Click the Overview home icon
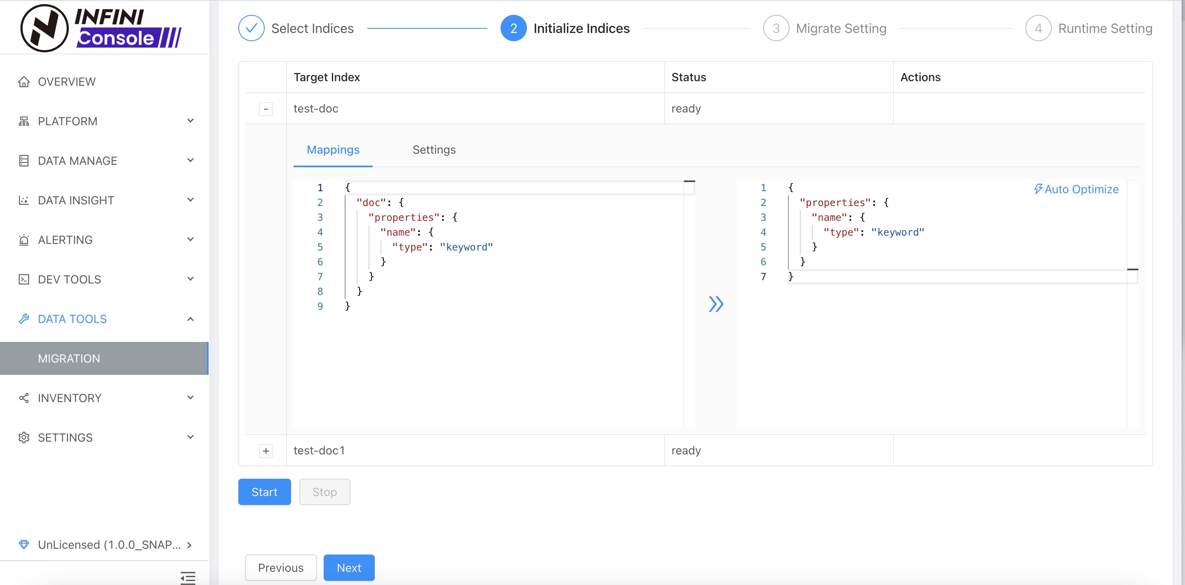1185x585 pixels. tap(24, 82)
